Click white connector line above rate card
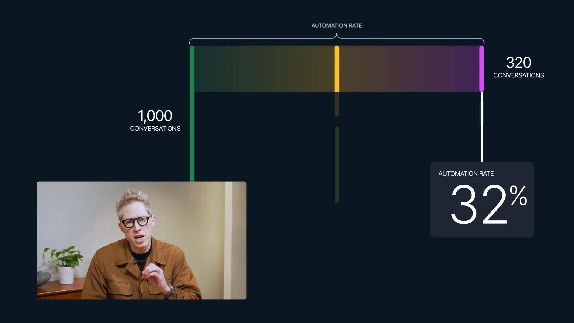The height and width of the screenshot is (323, 574). [482, 141]
